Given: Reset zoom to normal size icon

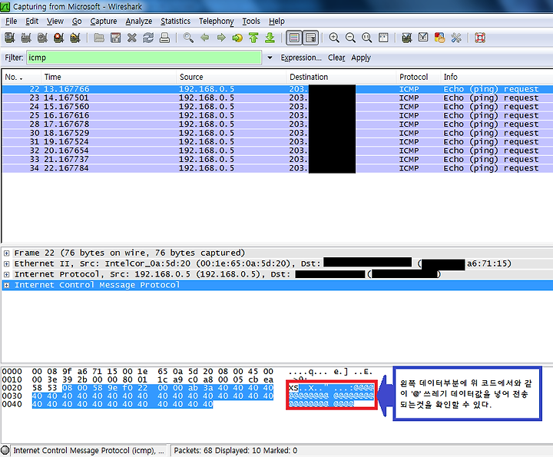Looking at the screenshot, I should point(367,38).
